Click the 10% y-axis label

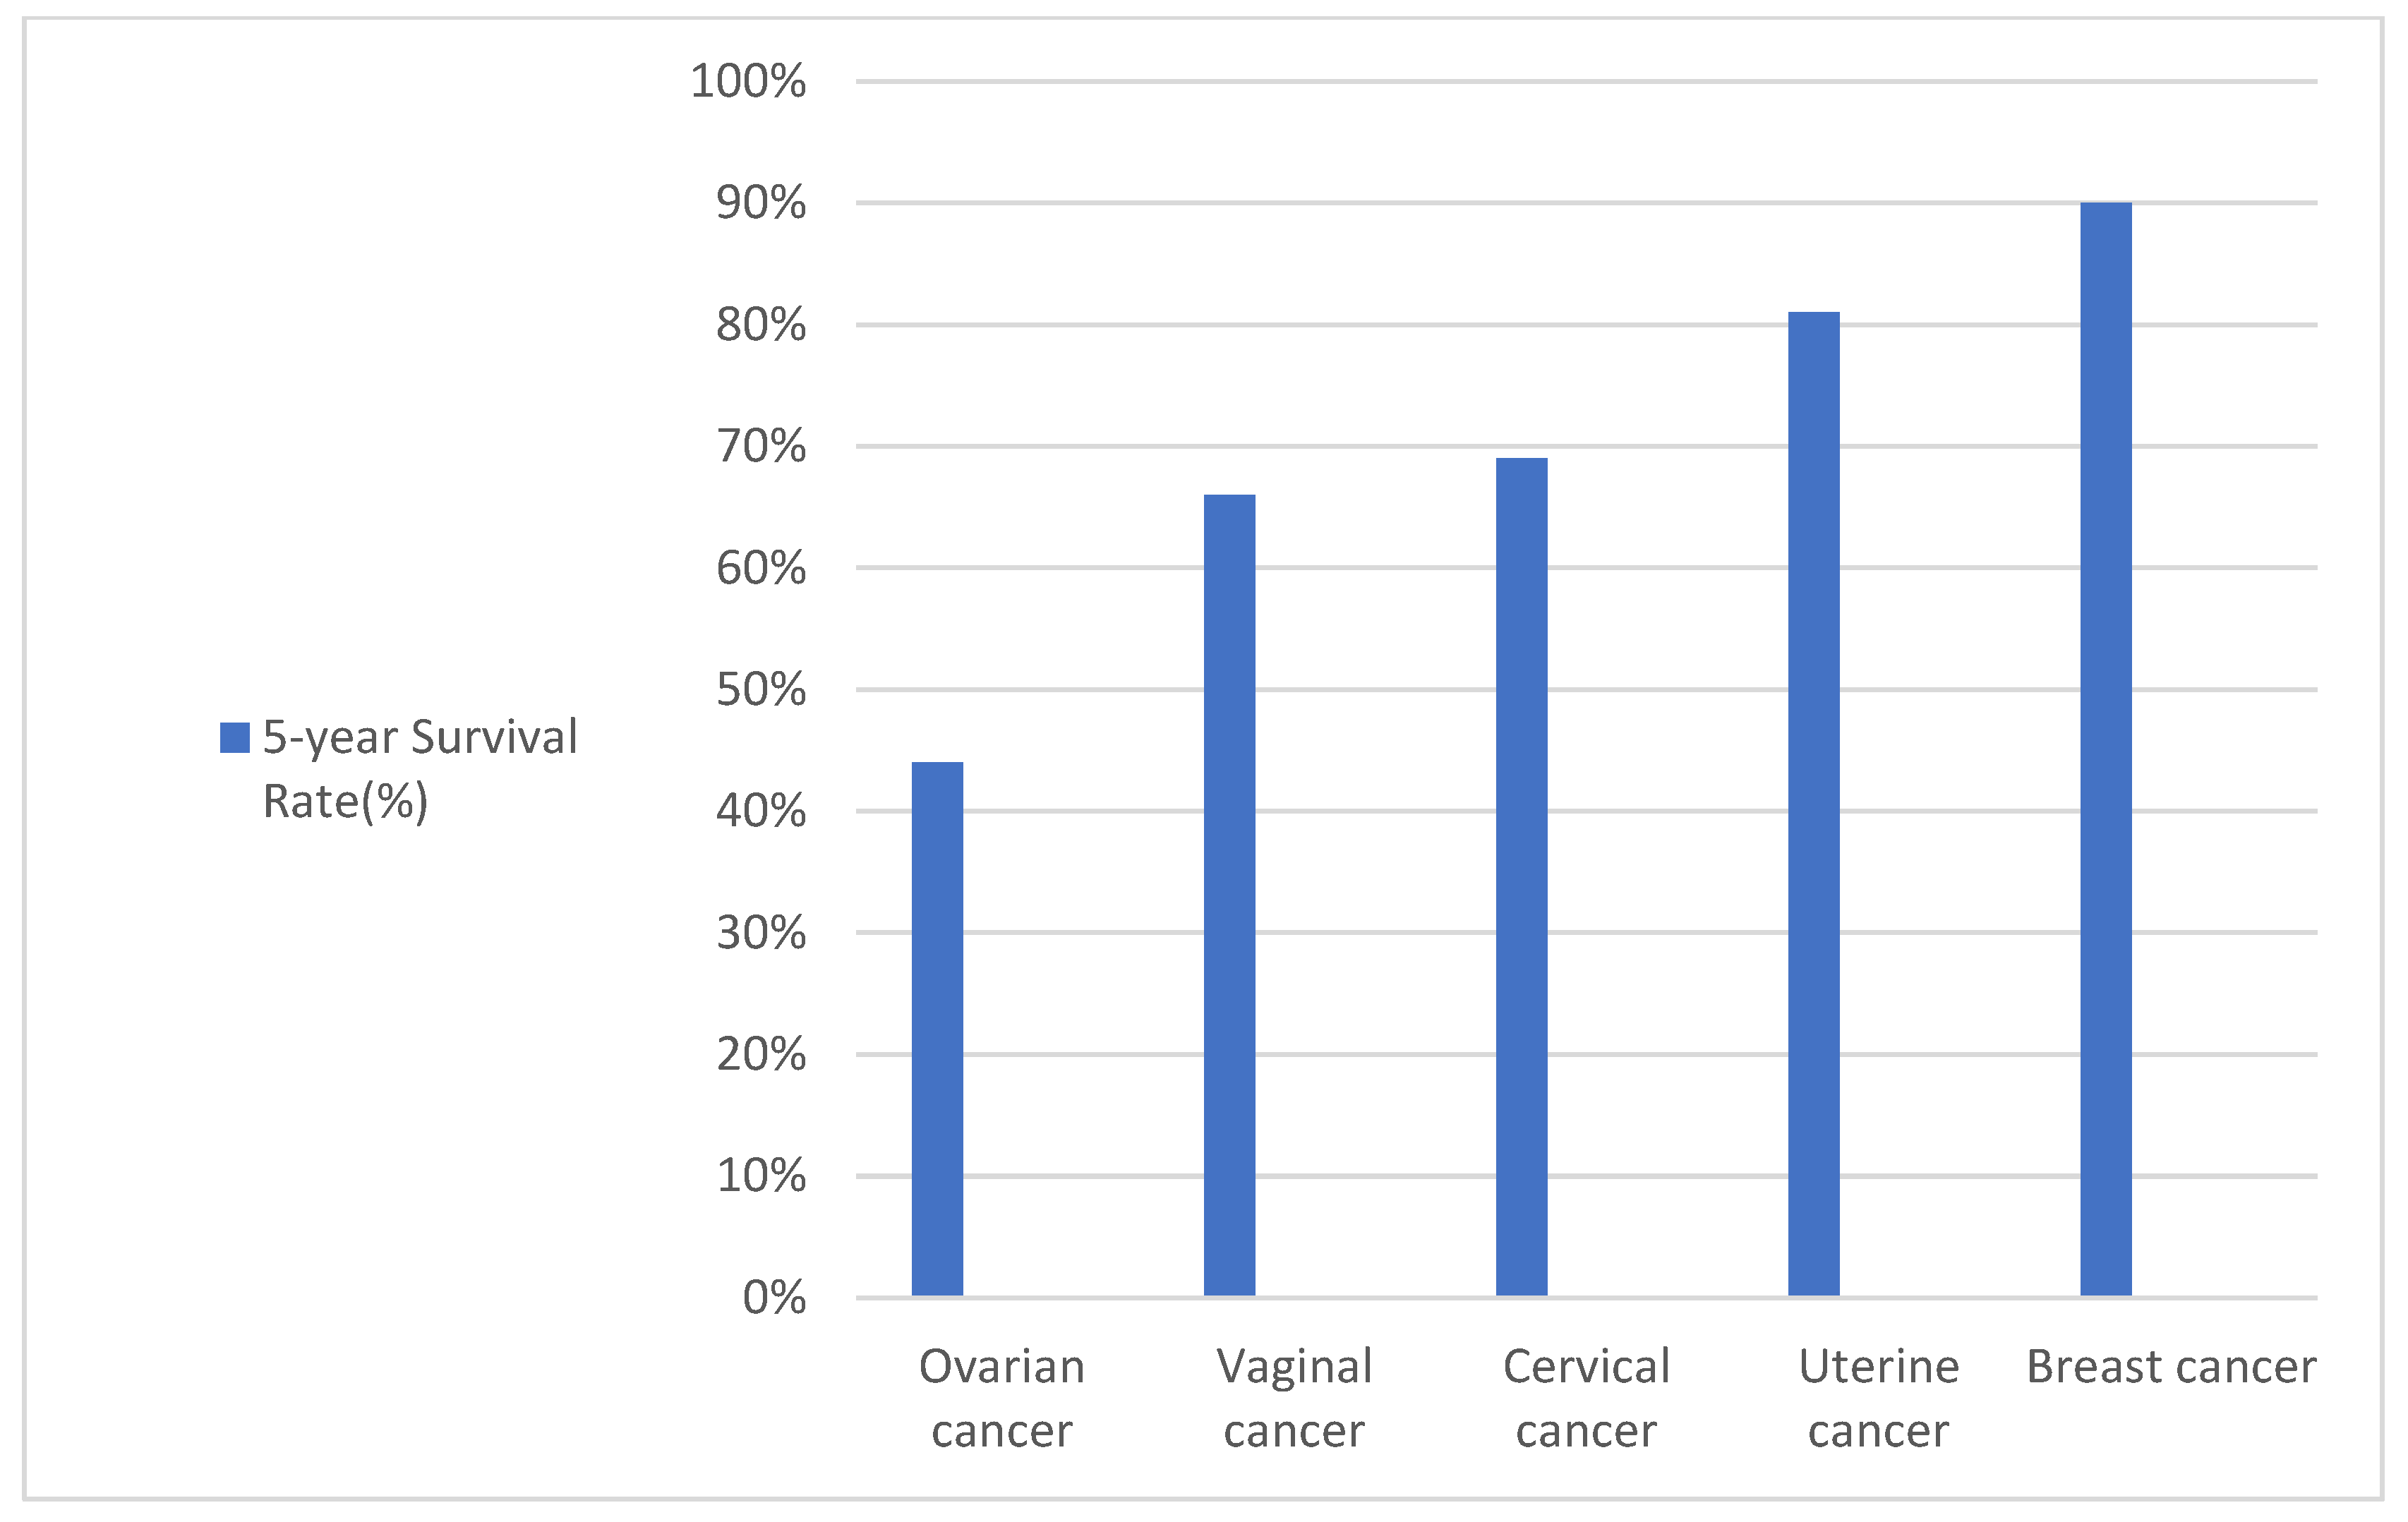tap(761, 1176)
